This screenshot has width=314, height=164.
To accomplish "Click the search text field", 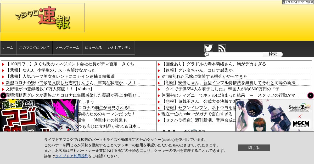I will pos(234,54).
